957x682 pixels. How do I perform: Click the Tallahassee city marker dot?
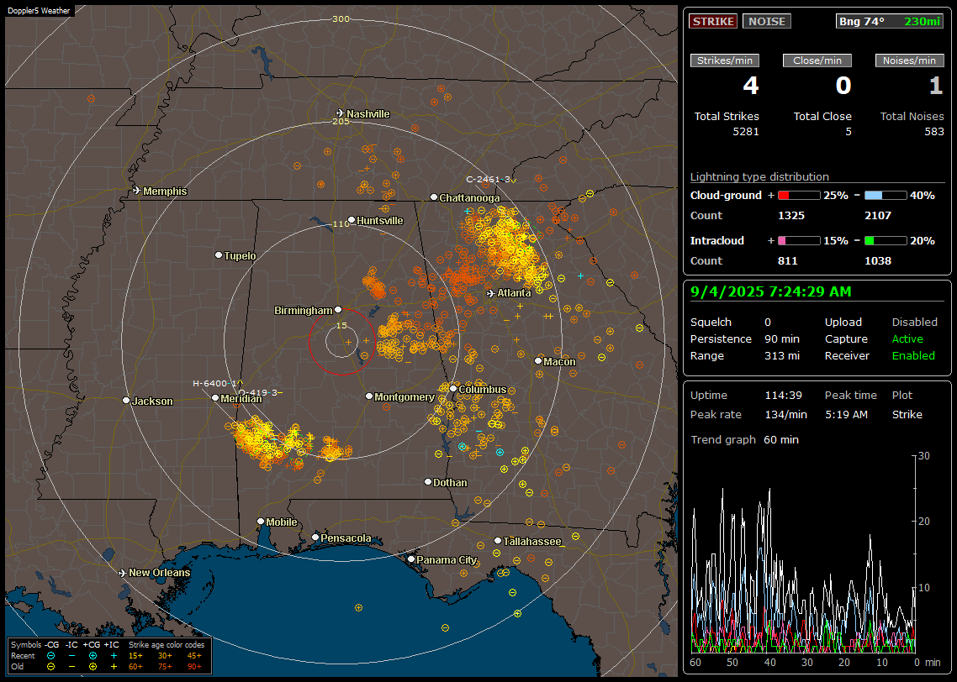click(x=498, y=541)
